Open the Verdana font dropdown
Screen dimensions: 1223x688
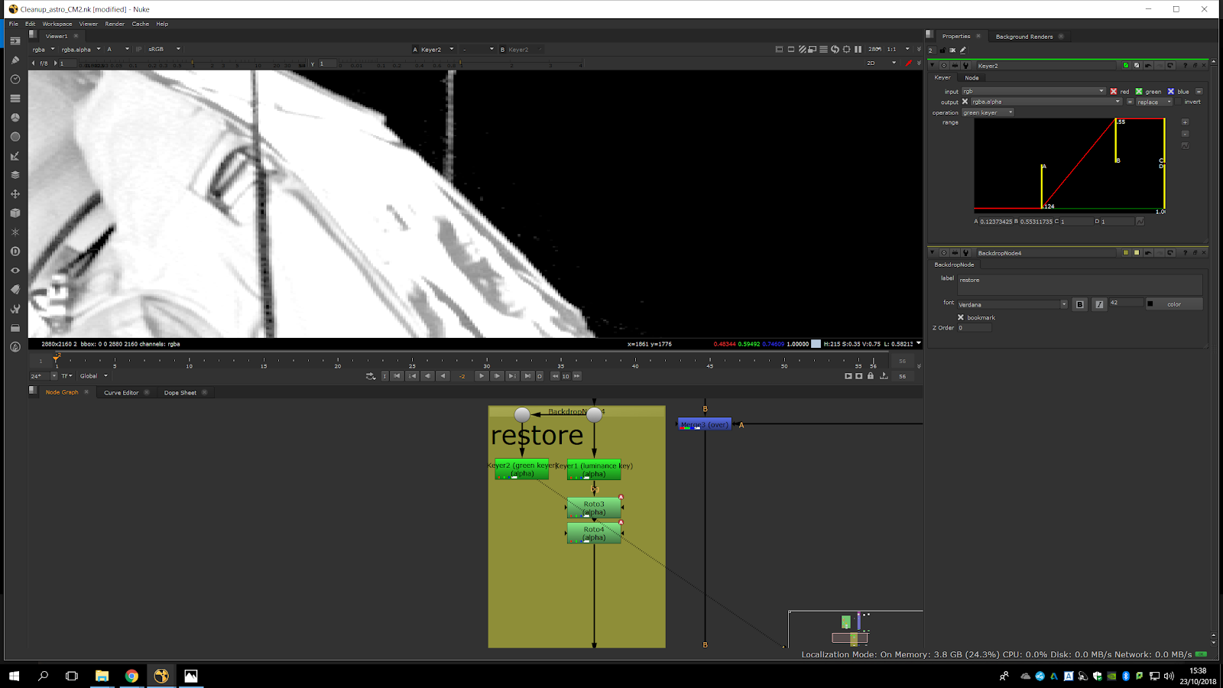pyautogui.click(x=1012, y=304)
